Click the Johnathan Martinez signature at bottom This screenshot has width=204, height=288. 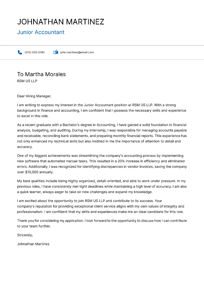(x=33, y=244)
